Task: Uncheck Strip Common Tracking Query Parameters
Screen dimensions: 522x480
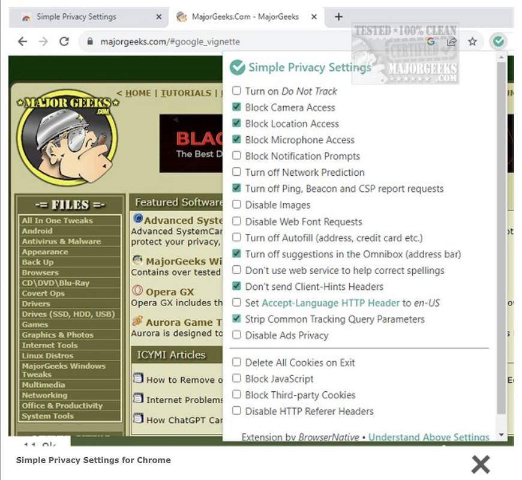Action: pos(236,319)
